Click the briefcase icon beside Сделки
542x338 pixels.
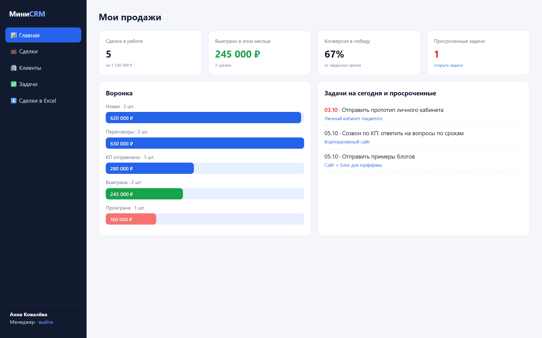coord(14,52)
